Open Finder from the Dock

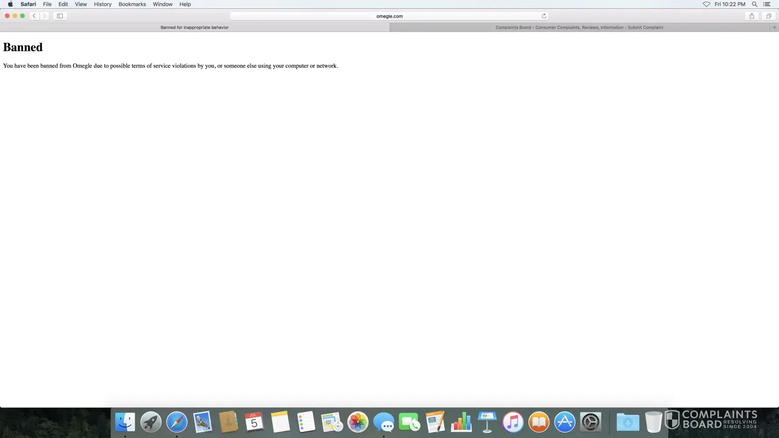[x=125, y=422]
